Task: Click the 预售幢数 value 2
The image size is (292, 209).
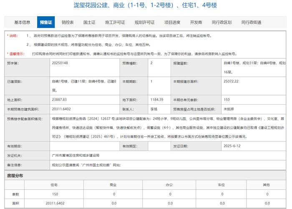Action: coord(151,63)
